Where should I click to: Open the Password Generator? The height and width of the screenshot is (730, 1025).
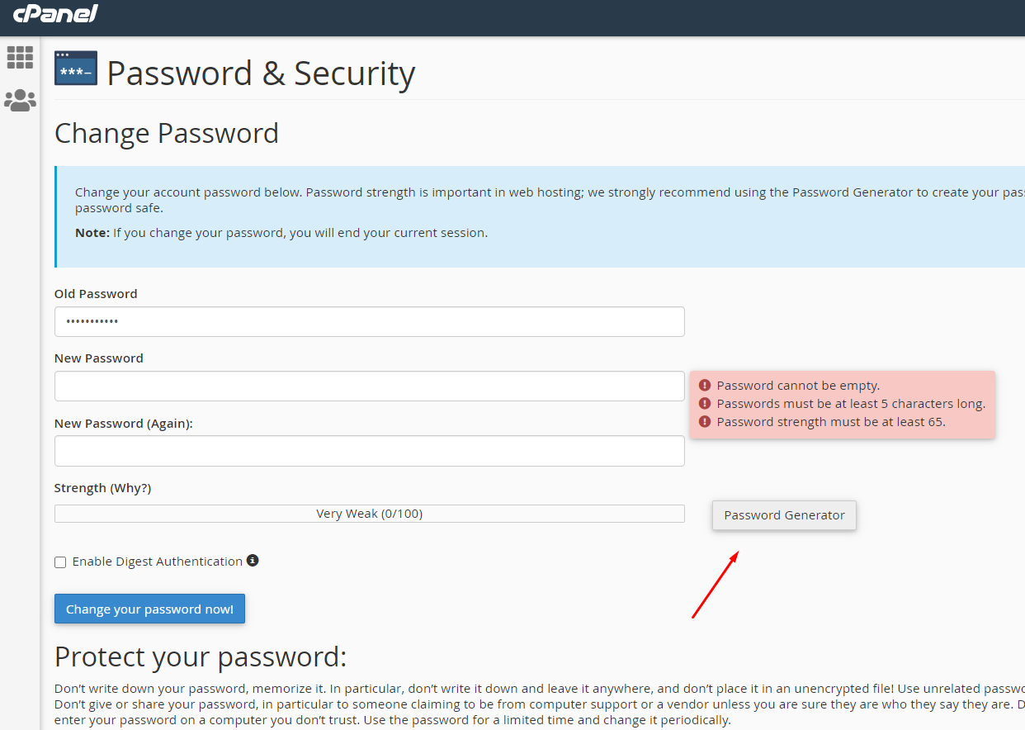tap(784, 515)
